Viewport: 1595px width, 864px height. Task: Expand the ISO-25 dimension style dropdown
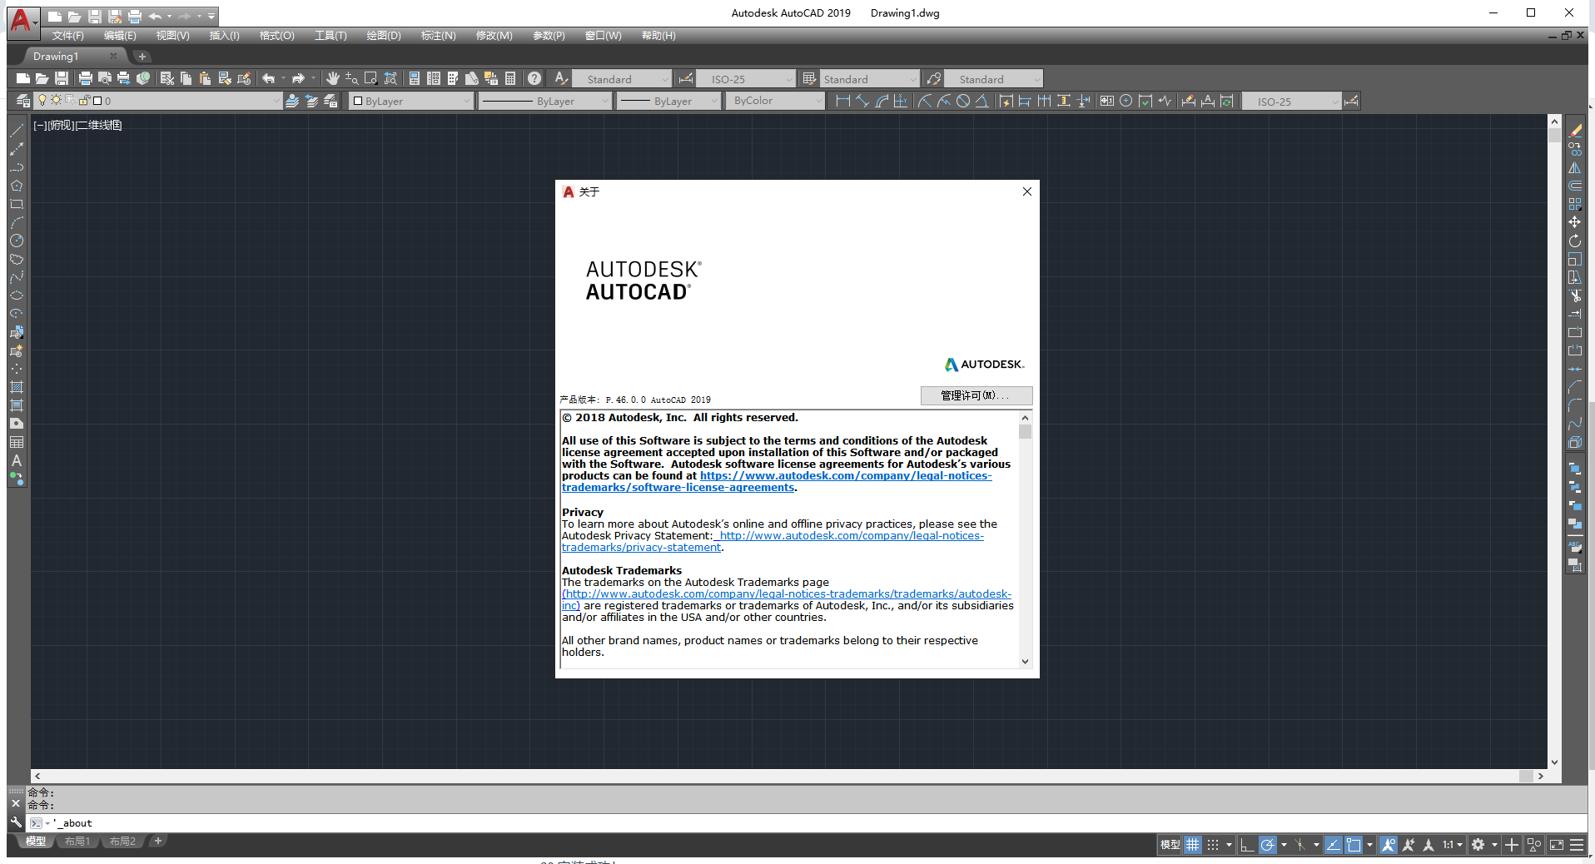[x=788, y=79]
